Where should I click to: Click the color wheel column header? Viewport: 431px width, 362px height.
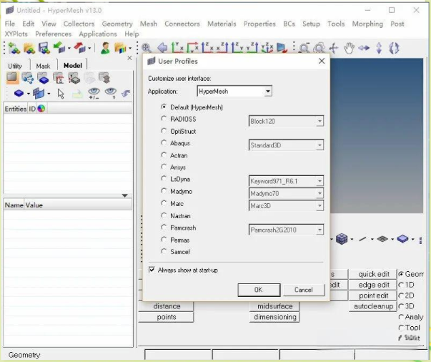(41, 109)
